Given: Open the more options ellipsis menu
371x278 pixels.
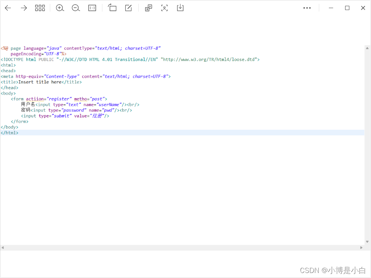Looking at the screenshot, I should pyautogui.click(x=307, y=8).
